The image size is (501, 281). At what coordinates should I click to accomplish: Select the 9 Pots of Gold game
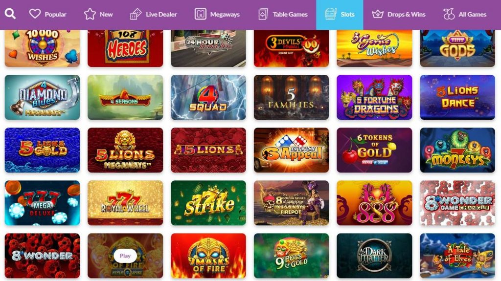point(291,256)
